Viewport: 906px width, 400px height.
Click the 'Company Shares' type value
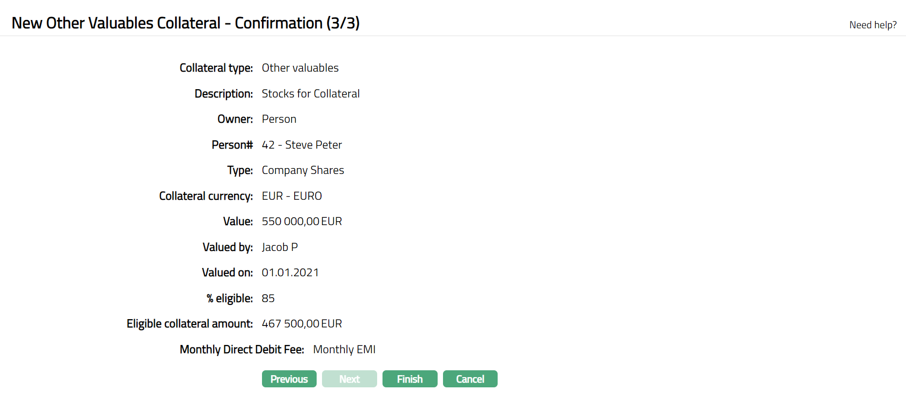(302, 171)
